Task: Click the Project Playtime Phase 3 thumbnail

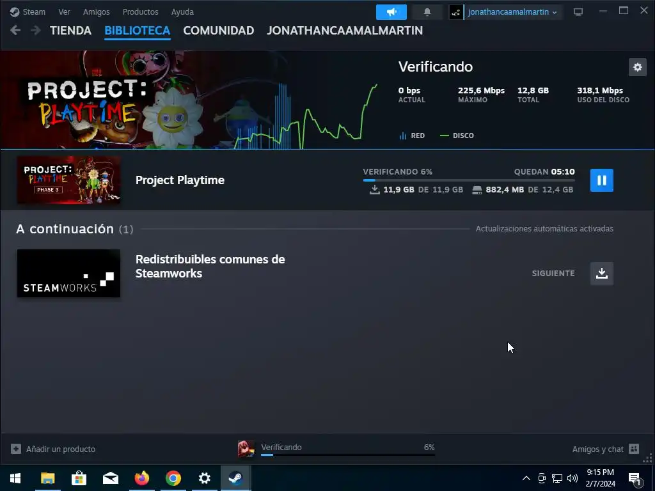Action: (69, 180)
